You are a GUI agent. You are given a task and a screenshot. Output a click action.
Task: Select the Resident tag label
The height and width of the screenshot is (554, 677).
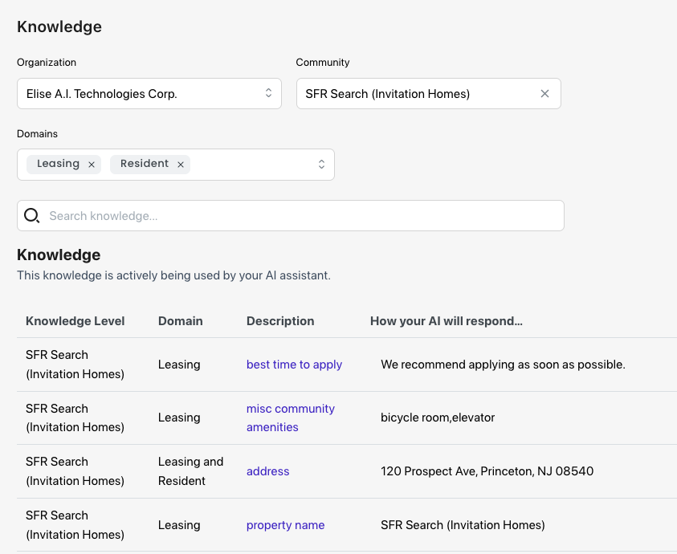[145, 164]
